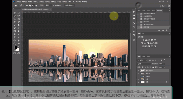Create new snapshot with camera icon

(163, 30)
